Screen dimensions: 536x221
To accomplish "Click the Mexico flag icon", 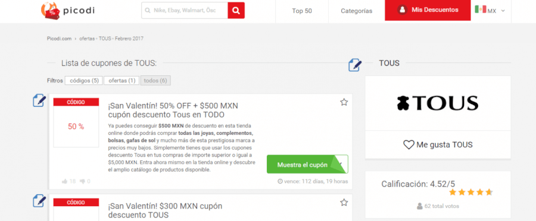I will click(x=480, y=10).
